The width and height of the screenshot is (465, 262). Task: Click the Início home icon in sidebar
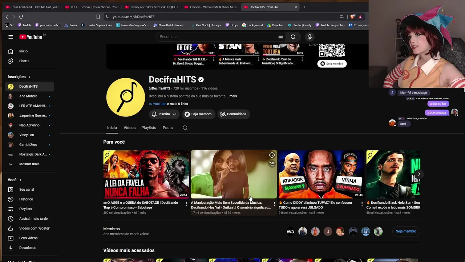11,51
